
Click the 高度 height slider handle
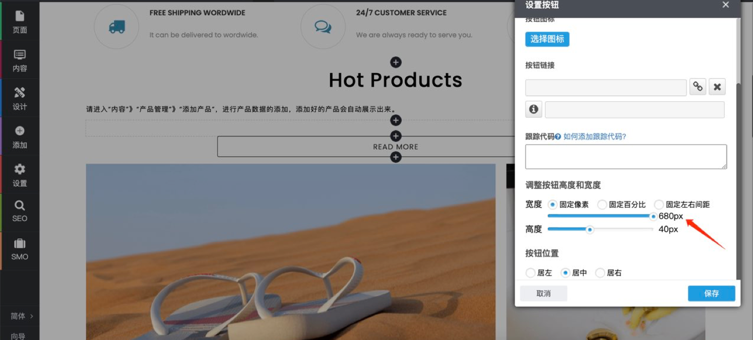(x=589, y=230)
